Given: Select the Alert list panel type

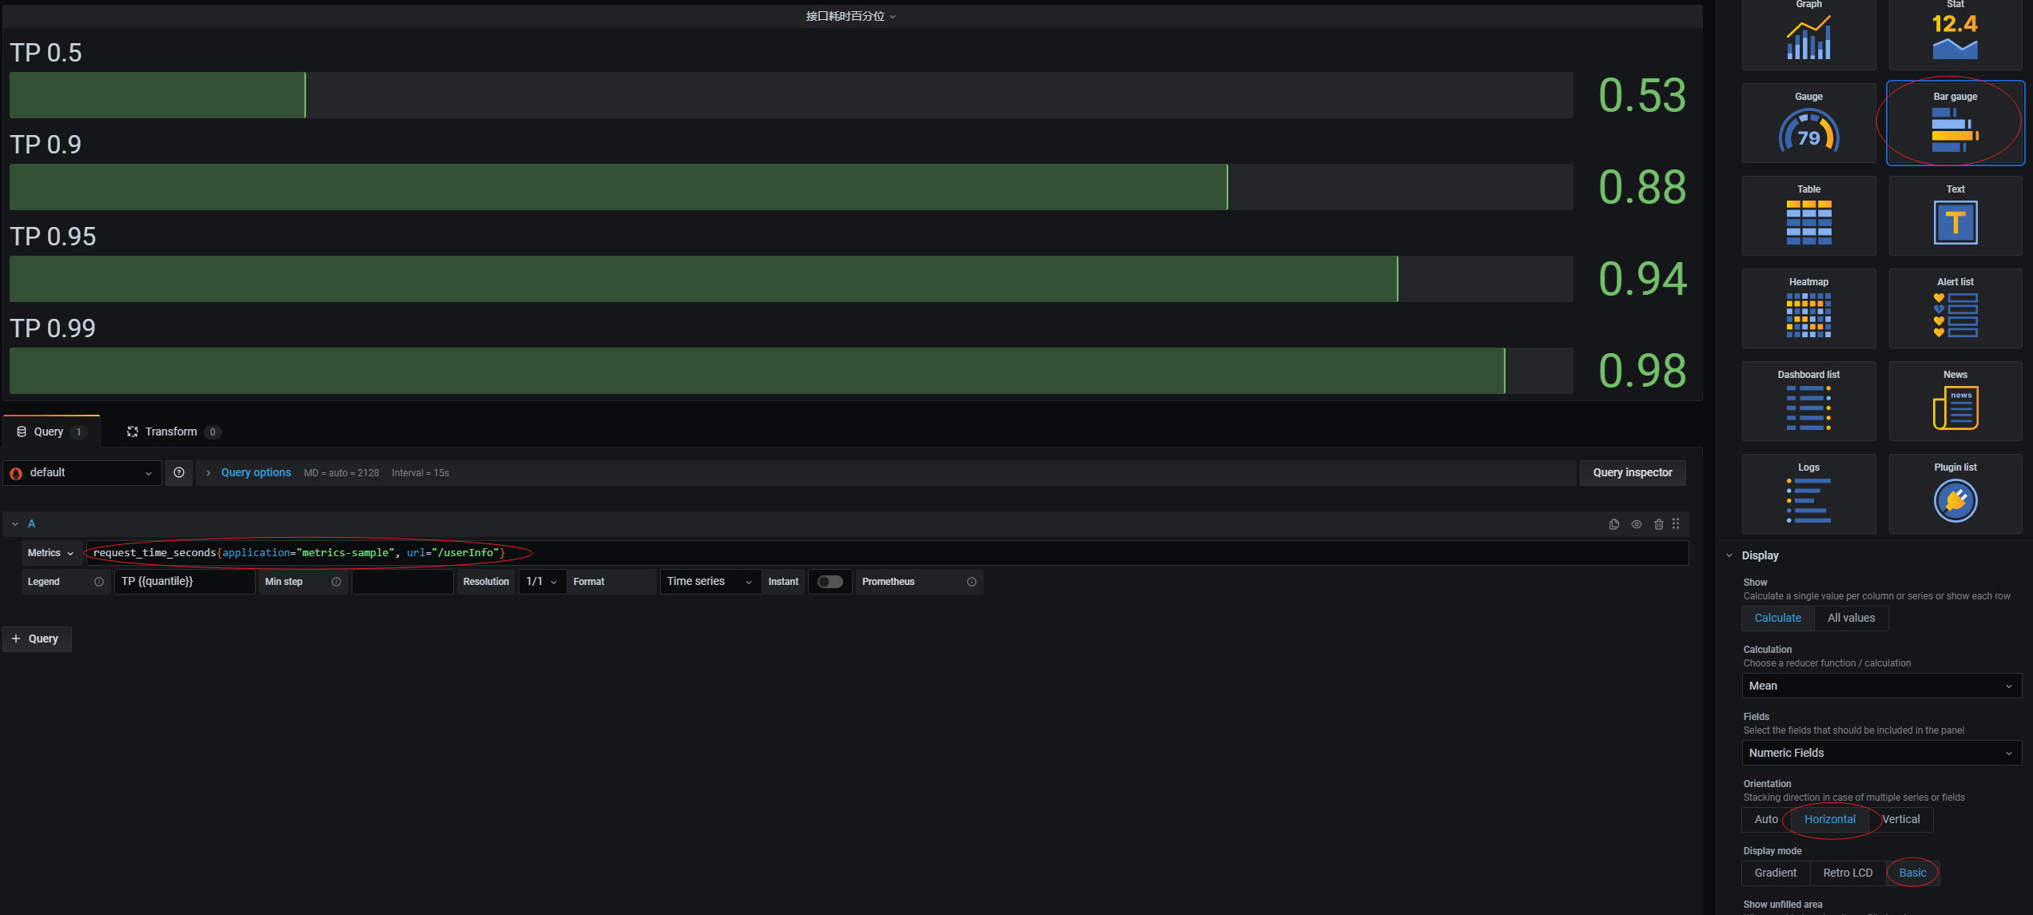Looking at the screenshot, I should pyautogui.click(x=1955, y=308).
